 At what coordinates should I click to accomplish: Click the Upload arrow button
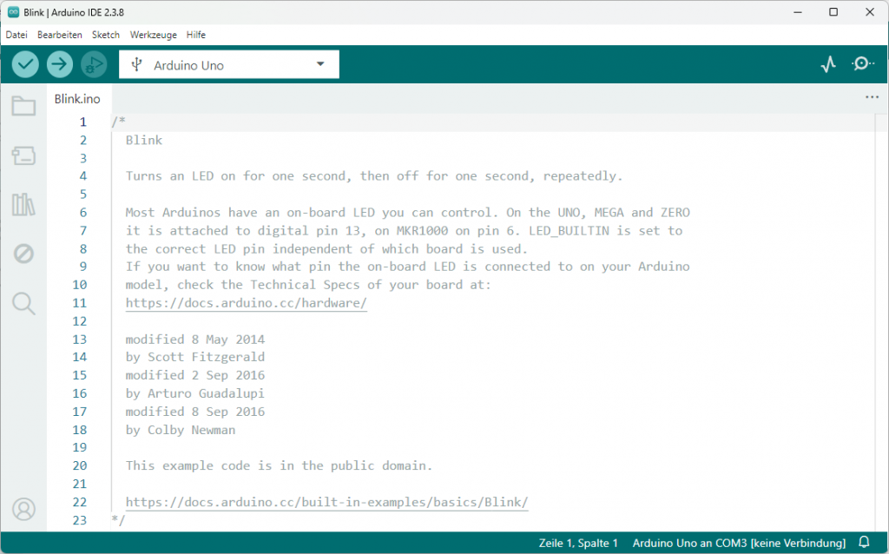point(60,64)
